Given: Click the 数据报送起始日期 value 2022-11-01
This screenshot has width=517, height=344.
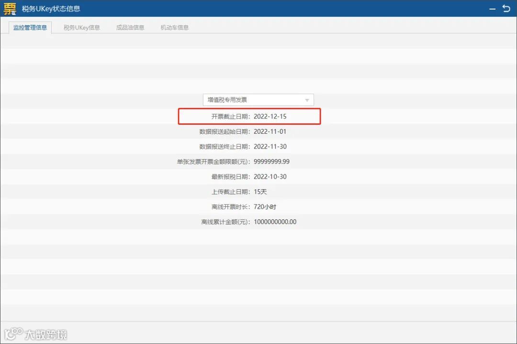Looking at the screenshot, I should (270, 132).
